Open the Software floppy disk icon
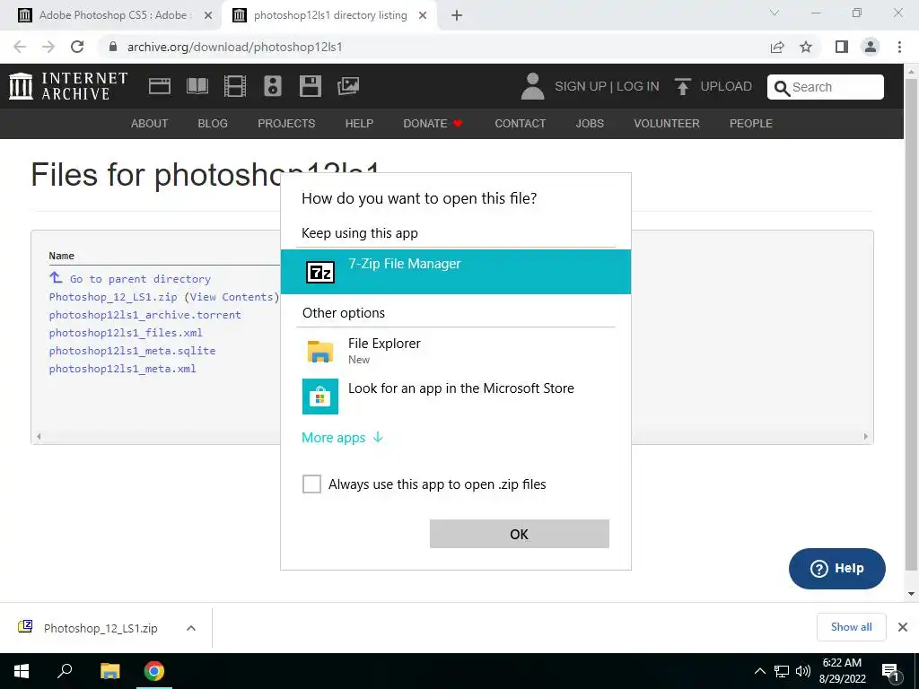Viewport: 919px width, 689px height. [310, 86]
